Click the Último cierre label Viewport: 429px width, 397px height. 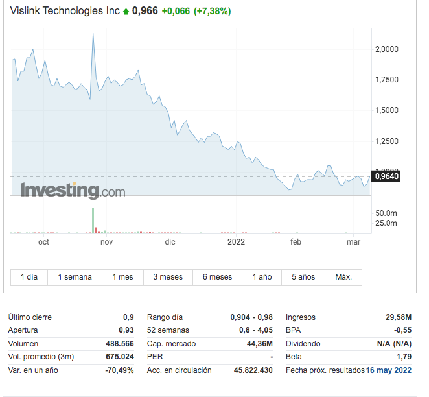click(x=30, y=317)
